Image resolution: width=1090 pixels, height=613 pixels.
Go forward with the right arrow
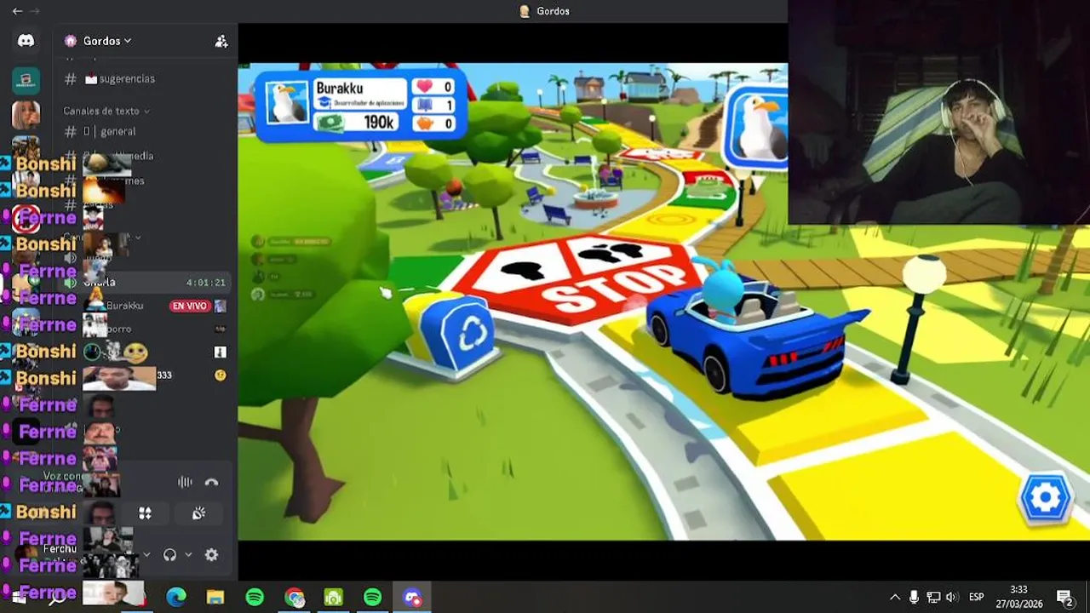(35, 11)
